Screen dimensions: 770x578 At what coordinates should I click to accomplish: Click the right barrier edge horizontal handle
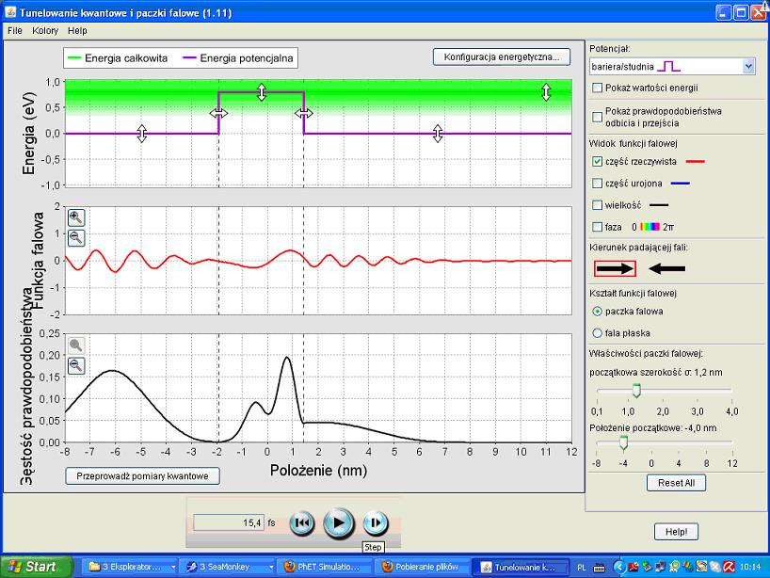coord(303,114)
